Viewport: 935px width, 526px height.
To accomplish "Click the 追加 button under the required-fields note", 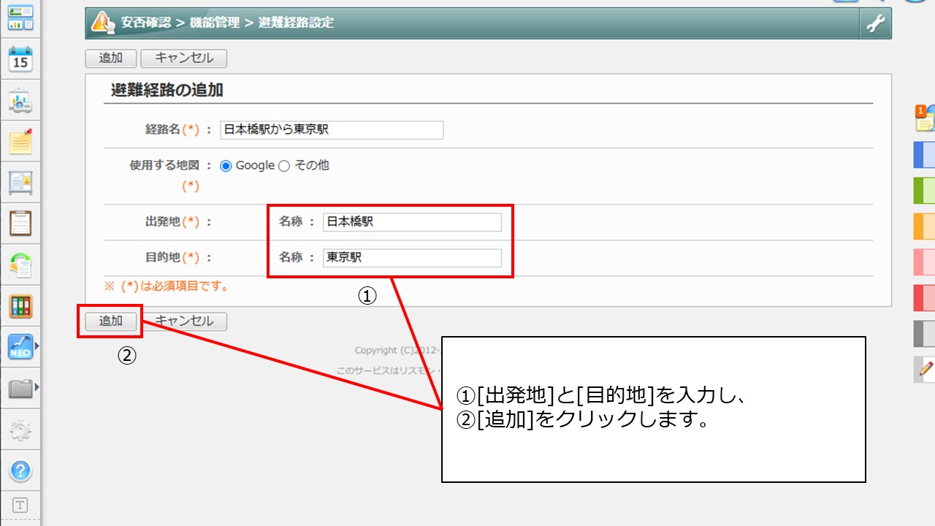I will [111, 321].
